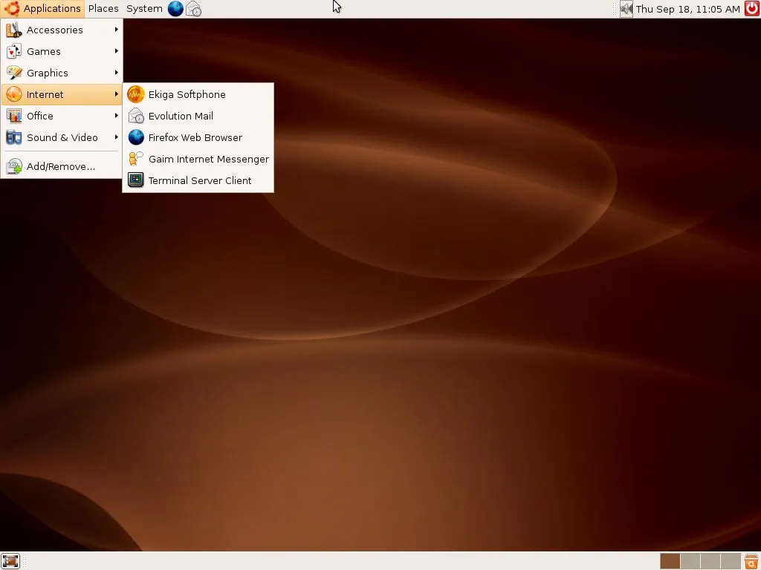Click the Evolution mail launcher in panel
761x570 pixels.
tap(194, 9)
